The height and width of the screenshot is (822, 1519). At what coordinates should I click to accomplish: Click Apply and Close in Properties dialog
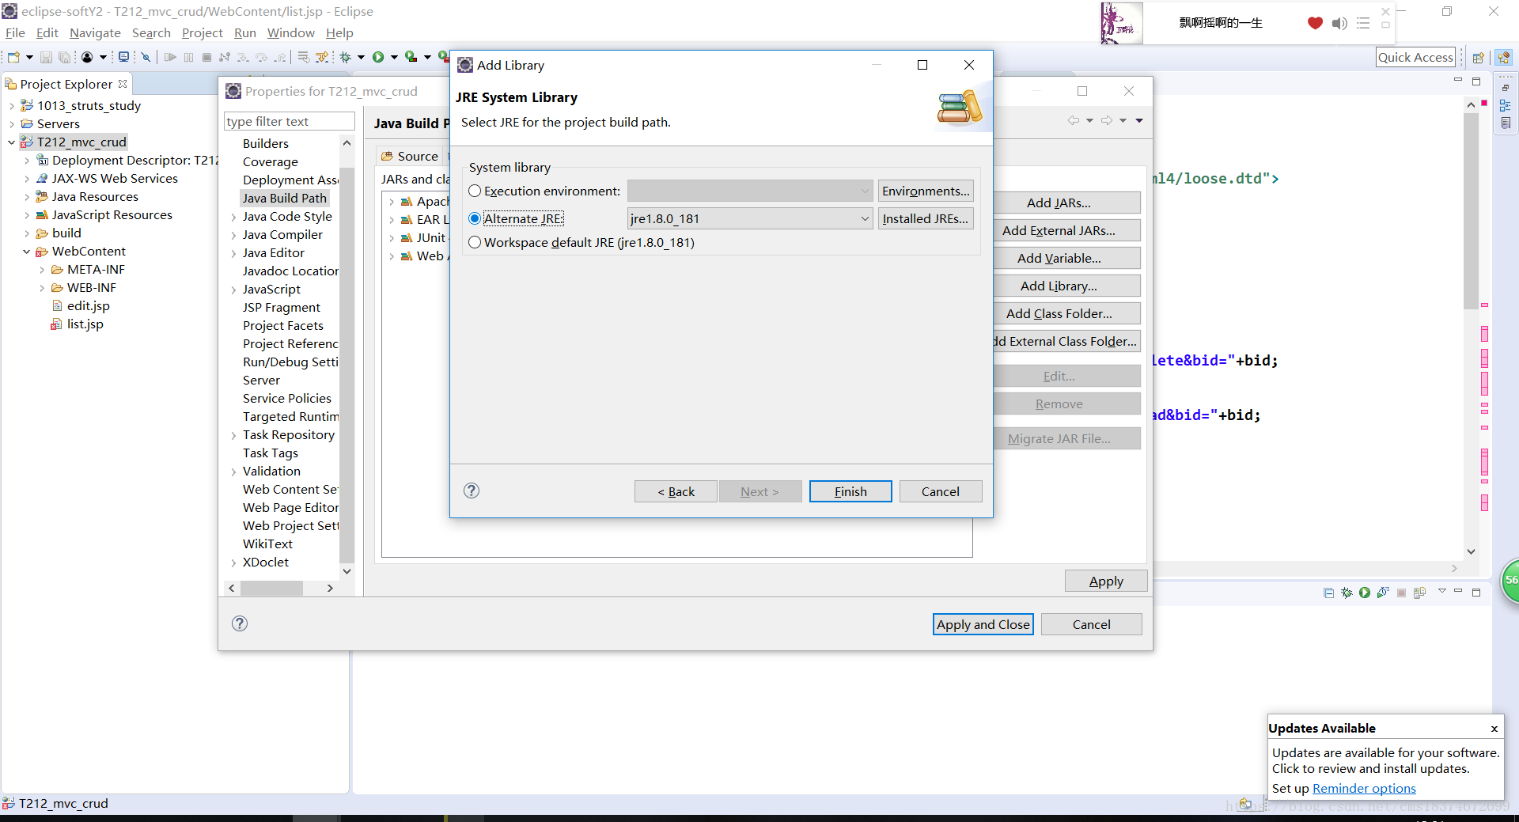983,624
